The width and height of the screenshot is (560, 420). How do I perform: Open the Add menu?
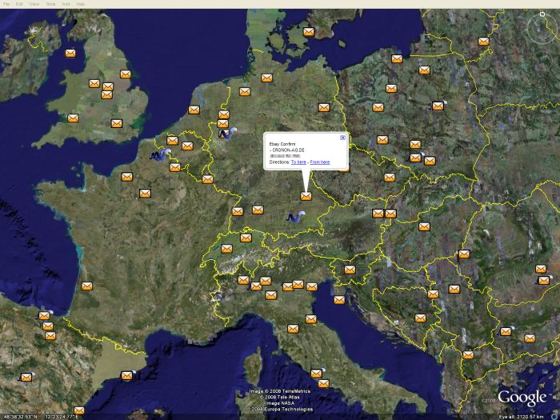coord(66,4)
